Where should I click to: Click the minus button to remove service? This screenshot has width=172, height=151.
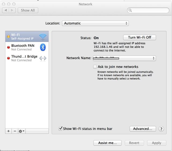(15, 131)
